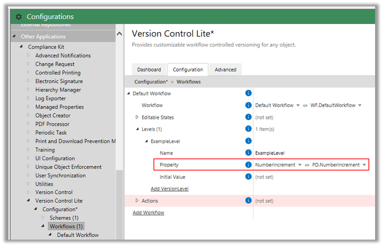383x246 pixels.
Task: Click Configuration* in the breadcrumb
Action: (151, 82)
